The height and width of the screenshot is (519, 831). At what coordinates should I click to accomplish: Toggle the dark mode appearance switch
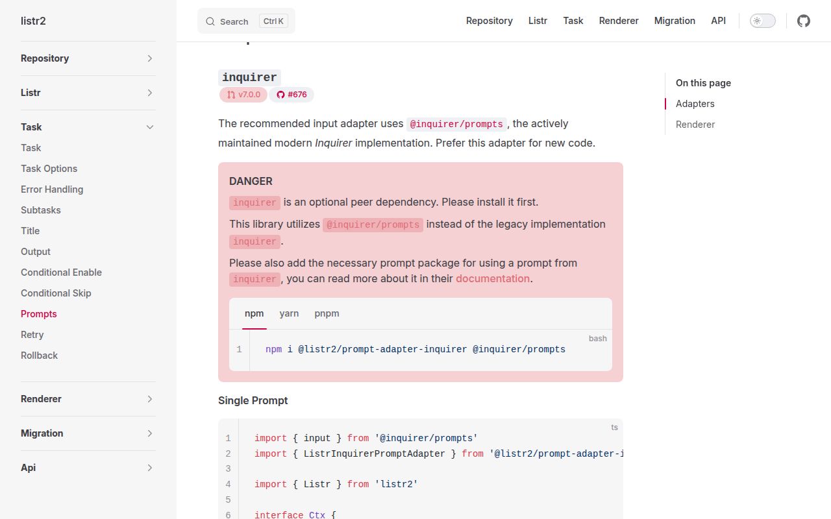(x=763, y=21)
